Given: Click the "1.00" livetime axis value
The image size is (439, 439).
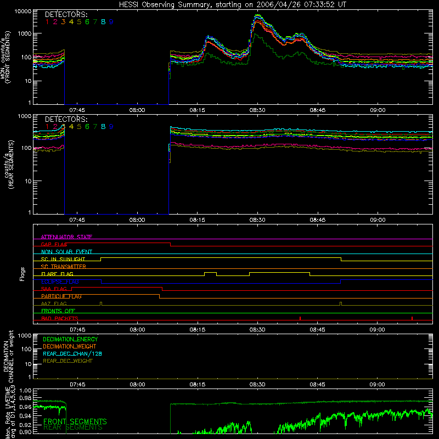Looking at the screenshot, I should (x=25, y=390).
